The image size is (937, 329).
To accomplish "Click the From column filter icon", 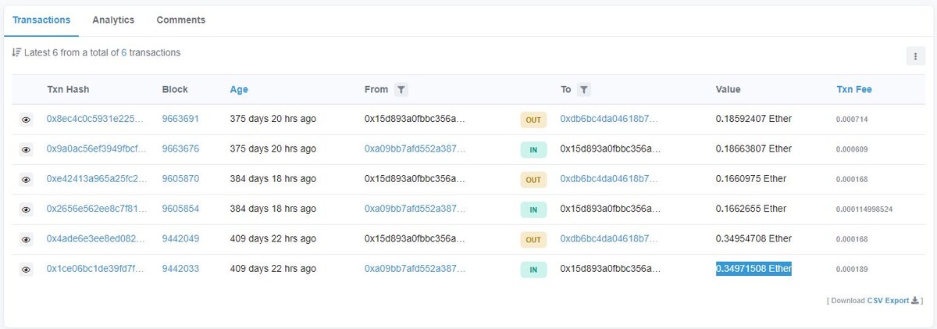I will tap(401, 90).
